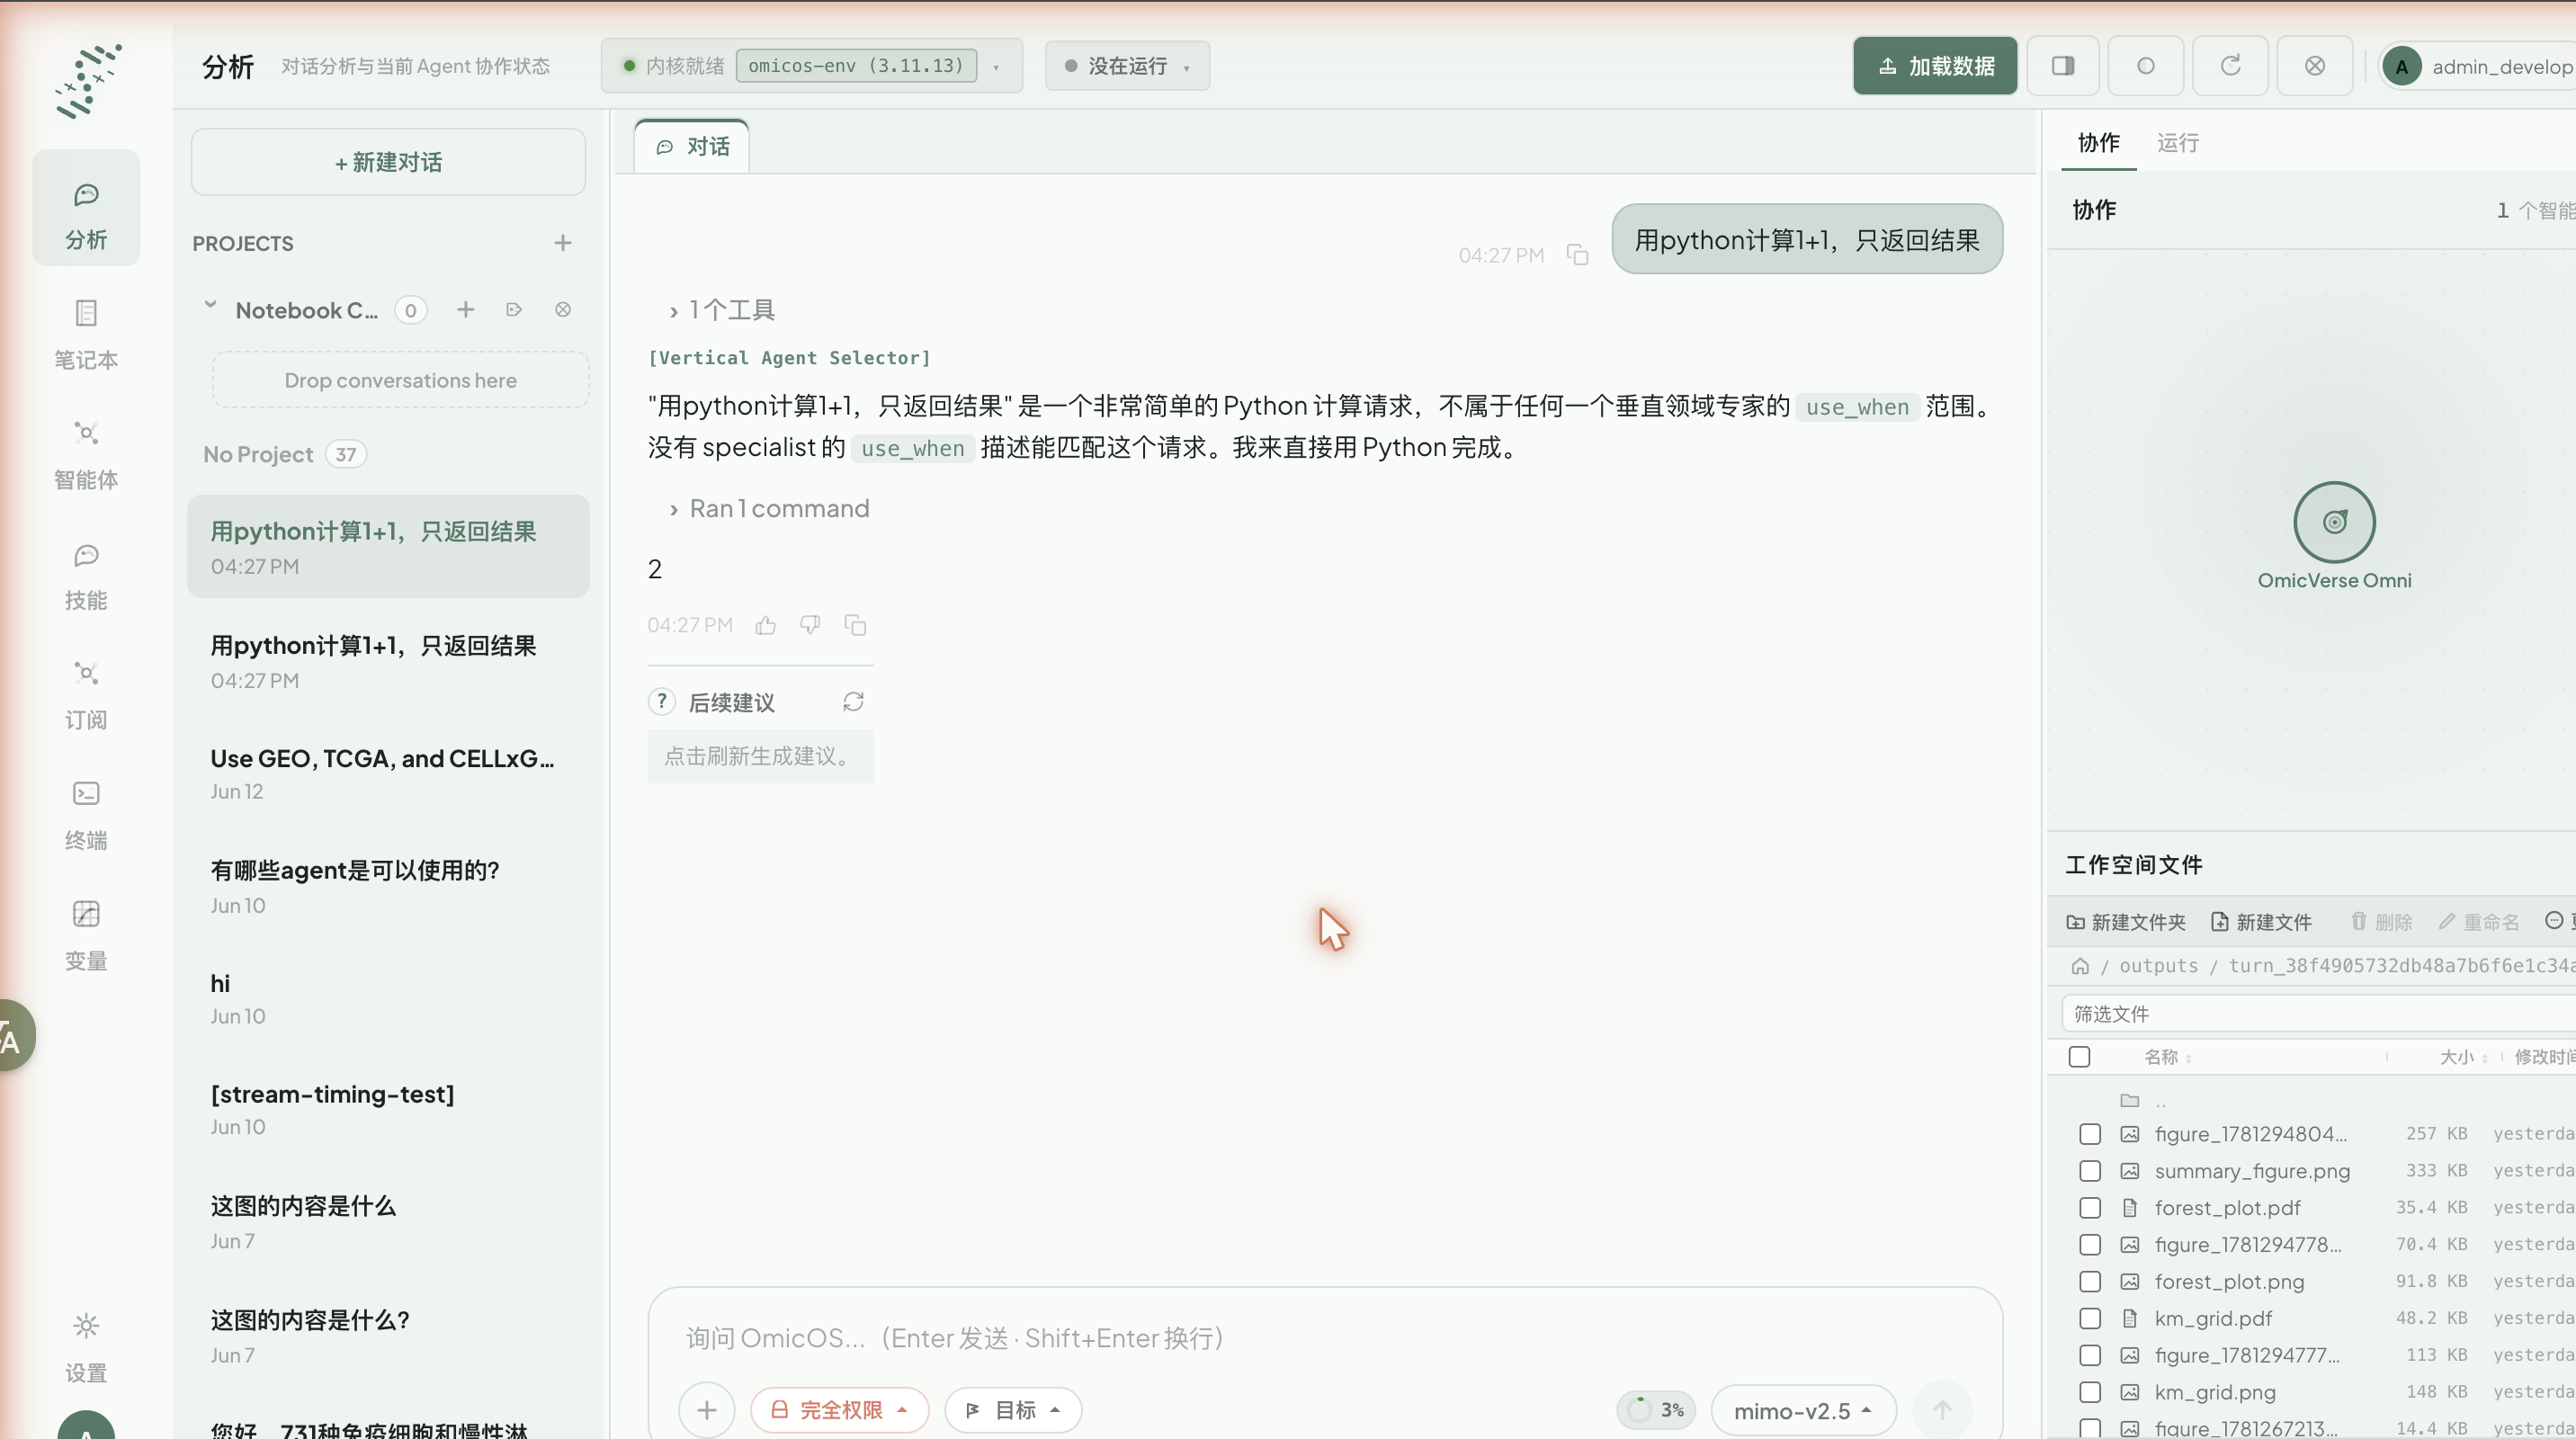Copy the assistant answer with the copy icon
Image resolution: width=2576 pixels, height=1439 pixels.
(855, 625)
